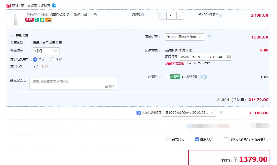Click the item subtotal 2499.00

click(260, 15)
